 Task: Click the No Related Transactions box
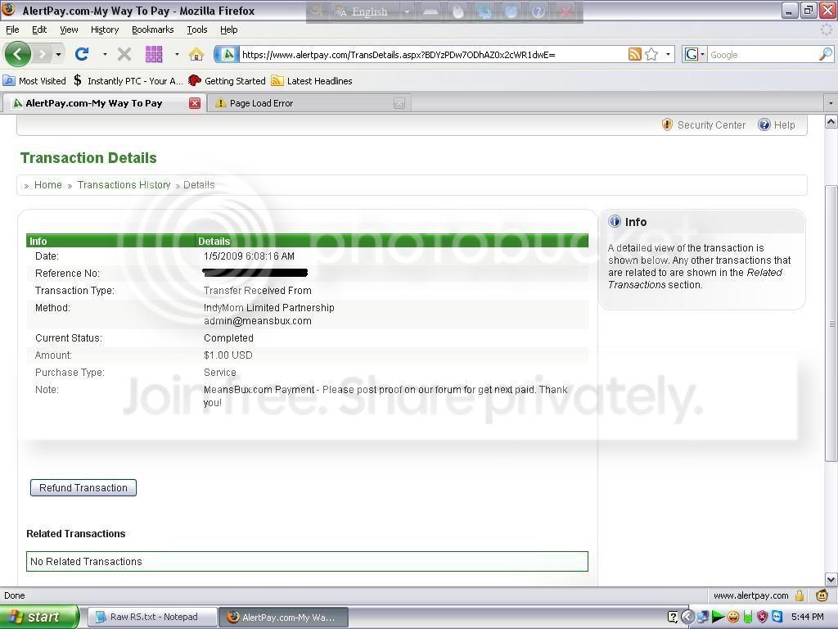[308, 562]
